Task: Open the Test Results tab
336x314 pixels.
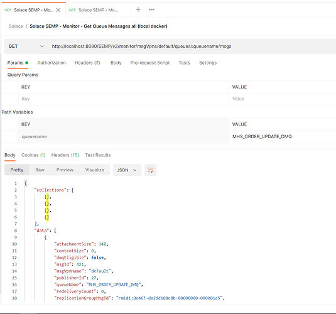Action: coord(98,155)
